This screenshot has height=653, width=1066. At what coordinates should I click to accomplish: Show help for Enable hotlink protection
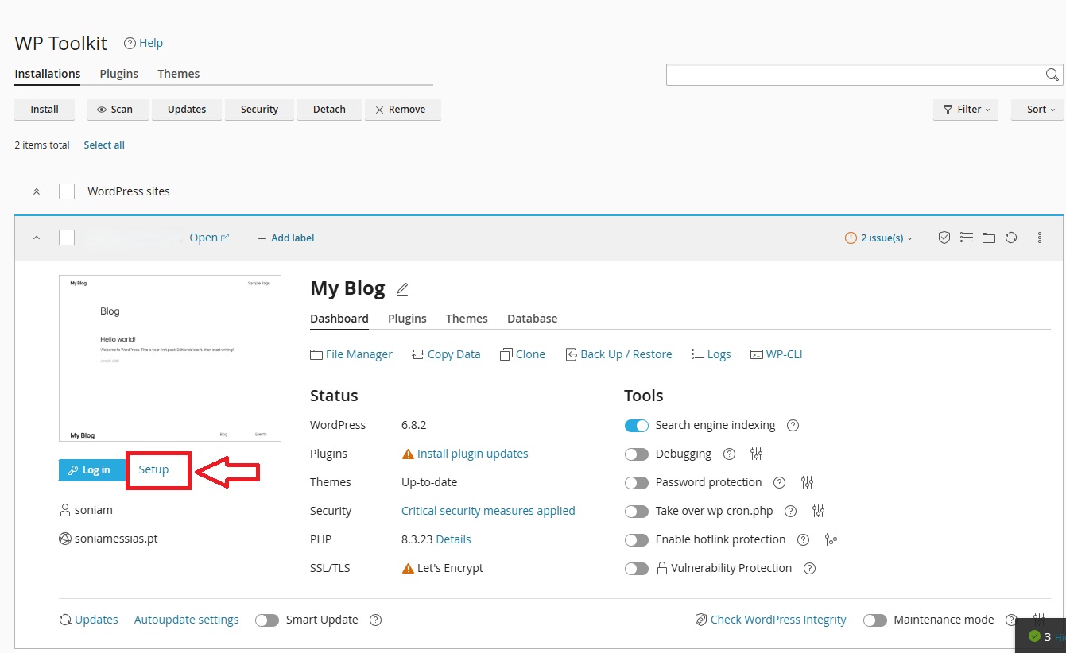(804, 539)
